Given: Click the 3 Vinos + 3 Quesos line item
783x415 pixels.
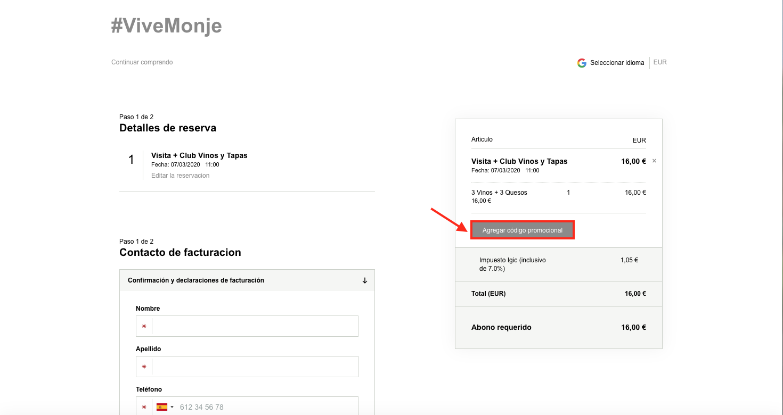Looking at the screenshot, I should (x=499, y=193).
